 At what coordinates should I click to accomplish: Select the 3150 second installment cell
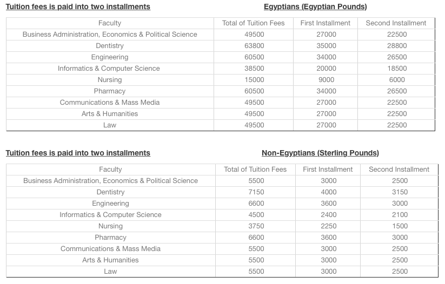400,192
